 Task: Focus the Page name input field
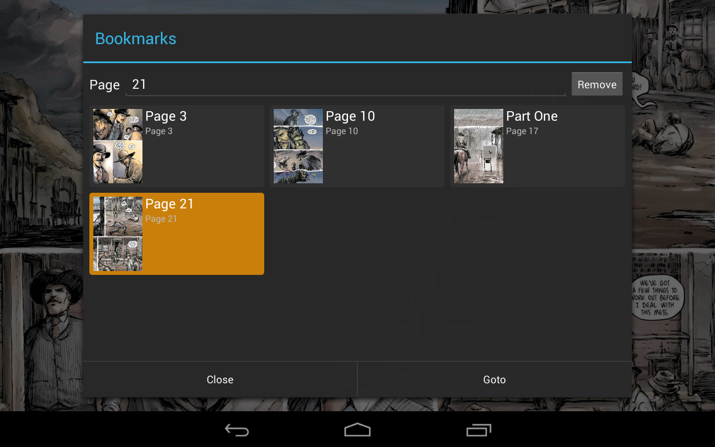click(x=346, y=84)
